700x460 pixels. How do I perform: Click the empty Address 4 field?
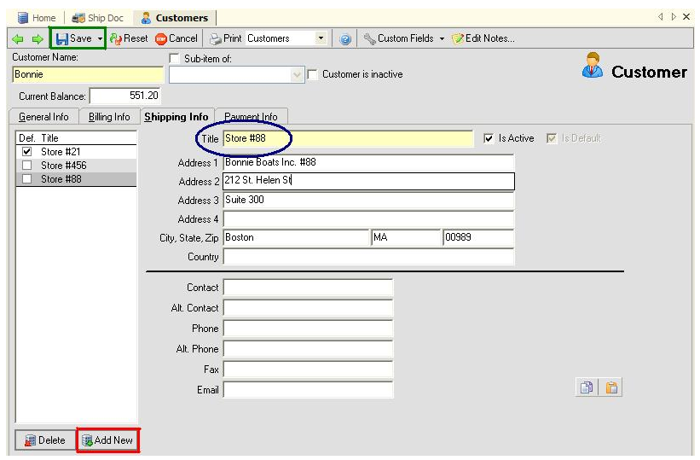pos(368,219)
